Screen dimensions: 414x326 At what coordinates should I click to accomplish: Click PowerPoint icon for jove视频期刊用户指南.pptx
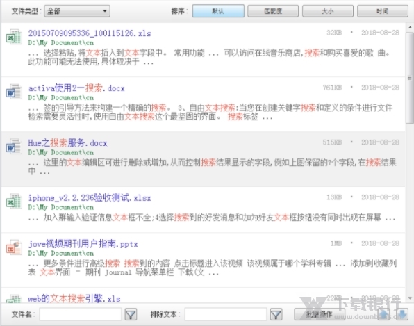click(14, 247)
